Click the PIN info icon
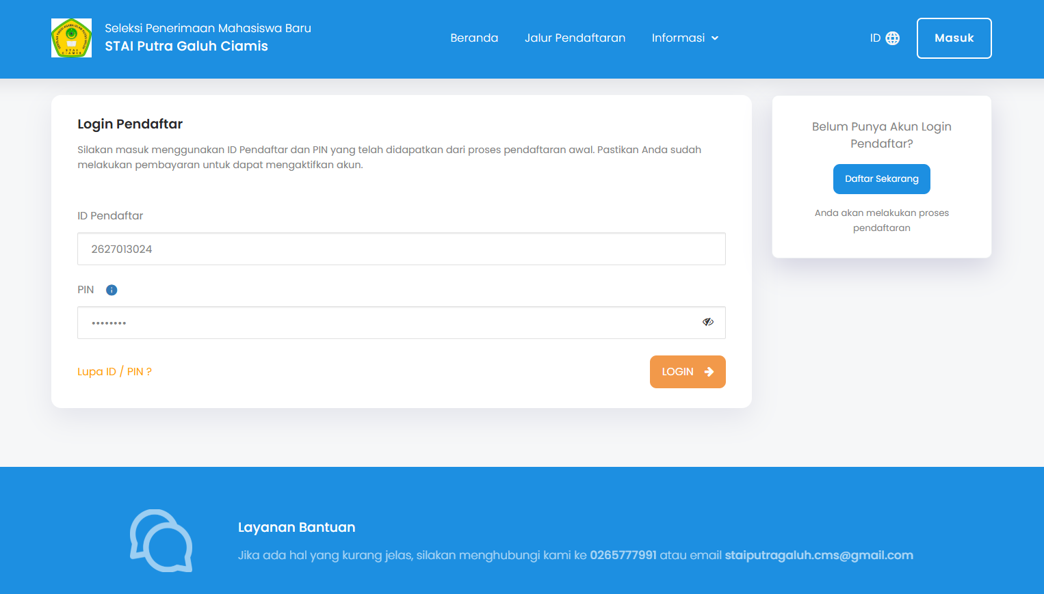The image size is (1044, 594). pyautogui.click(x=112, y=290)
